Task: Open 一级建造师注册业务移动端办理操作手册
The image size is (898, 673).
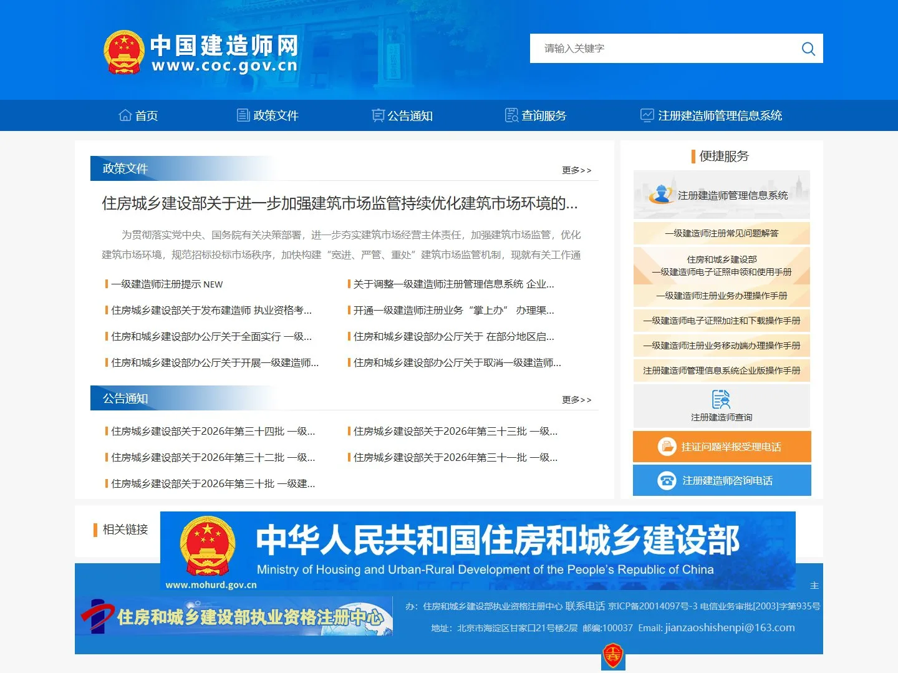Action: click(722, 346)
